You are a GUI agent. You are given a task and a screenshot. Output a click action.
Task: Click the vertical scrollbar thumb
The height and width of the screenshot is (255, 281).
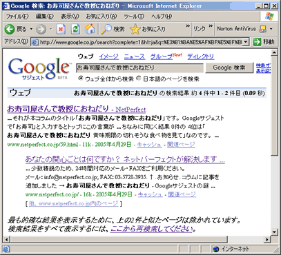click(274, 105)
